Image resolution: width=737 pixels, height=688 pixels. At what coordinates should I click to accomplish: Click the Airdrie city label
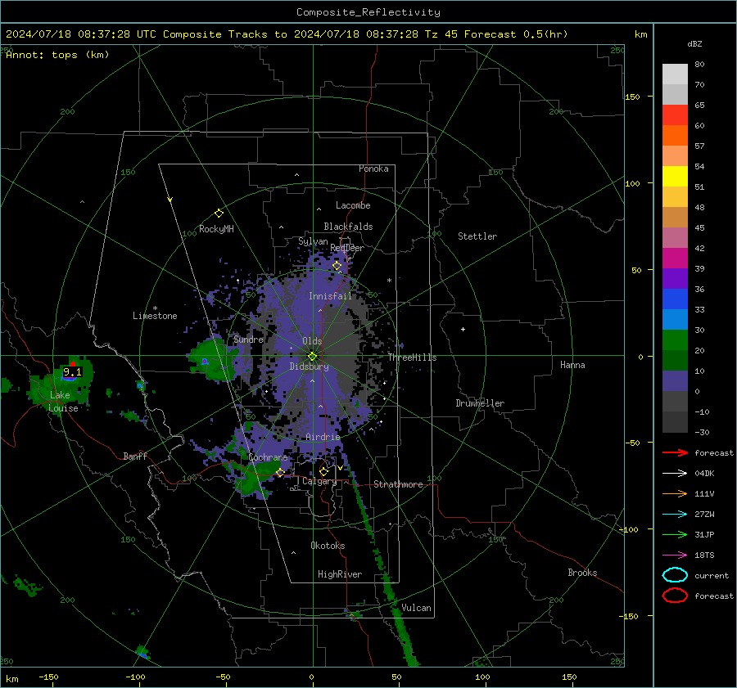pos(323,437)
